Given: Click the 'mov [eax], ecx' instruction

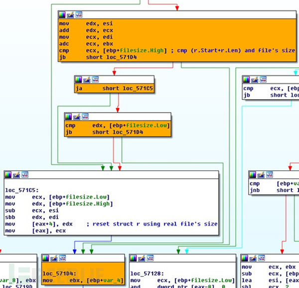Looking at the screenshot, I should pyautogui.click(x=35, y=231).
